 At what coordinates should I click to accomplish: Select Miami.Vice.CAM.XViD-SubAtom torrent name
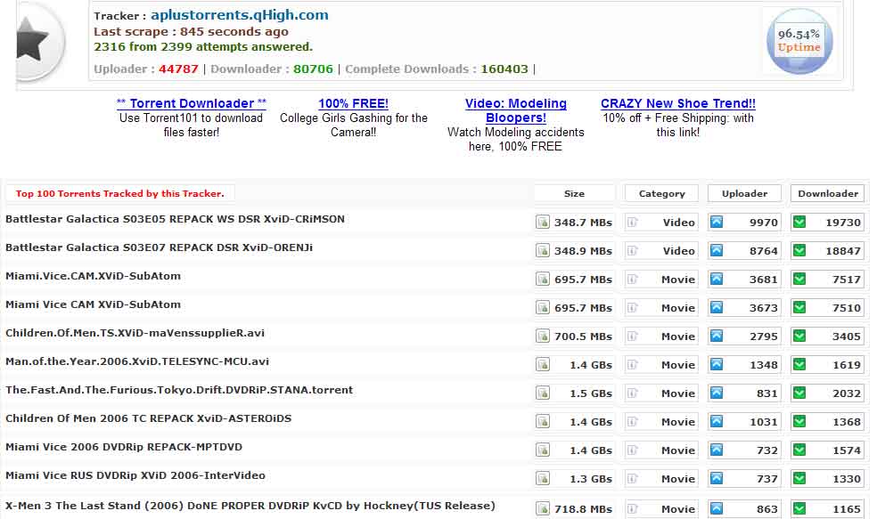pyautogui.click(x=93, y=276)
